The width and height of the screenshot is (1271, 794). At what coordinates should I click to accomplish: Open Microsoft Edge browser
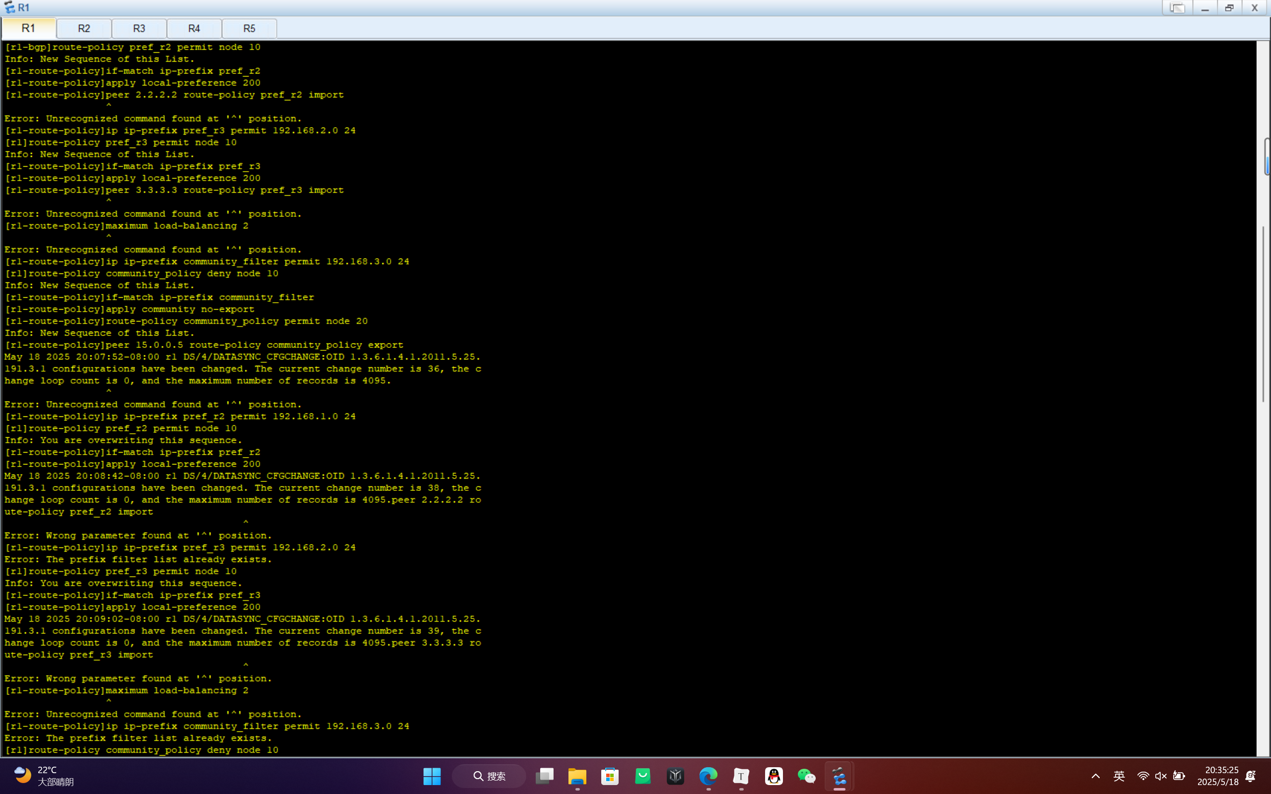(x=708, y=776)
